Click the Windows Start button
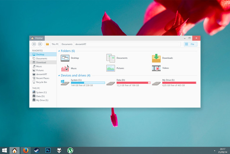Image resolution: width=230 pixels, height=154 pixels. tap(5, 150)
